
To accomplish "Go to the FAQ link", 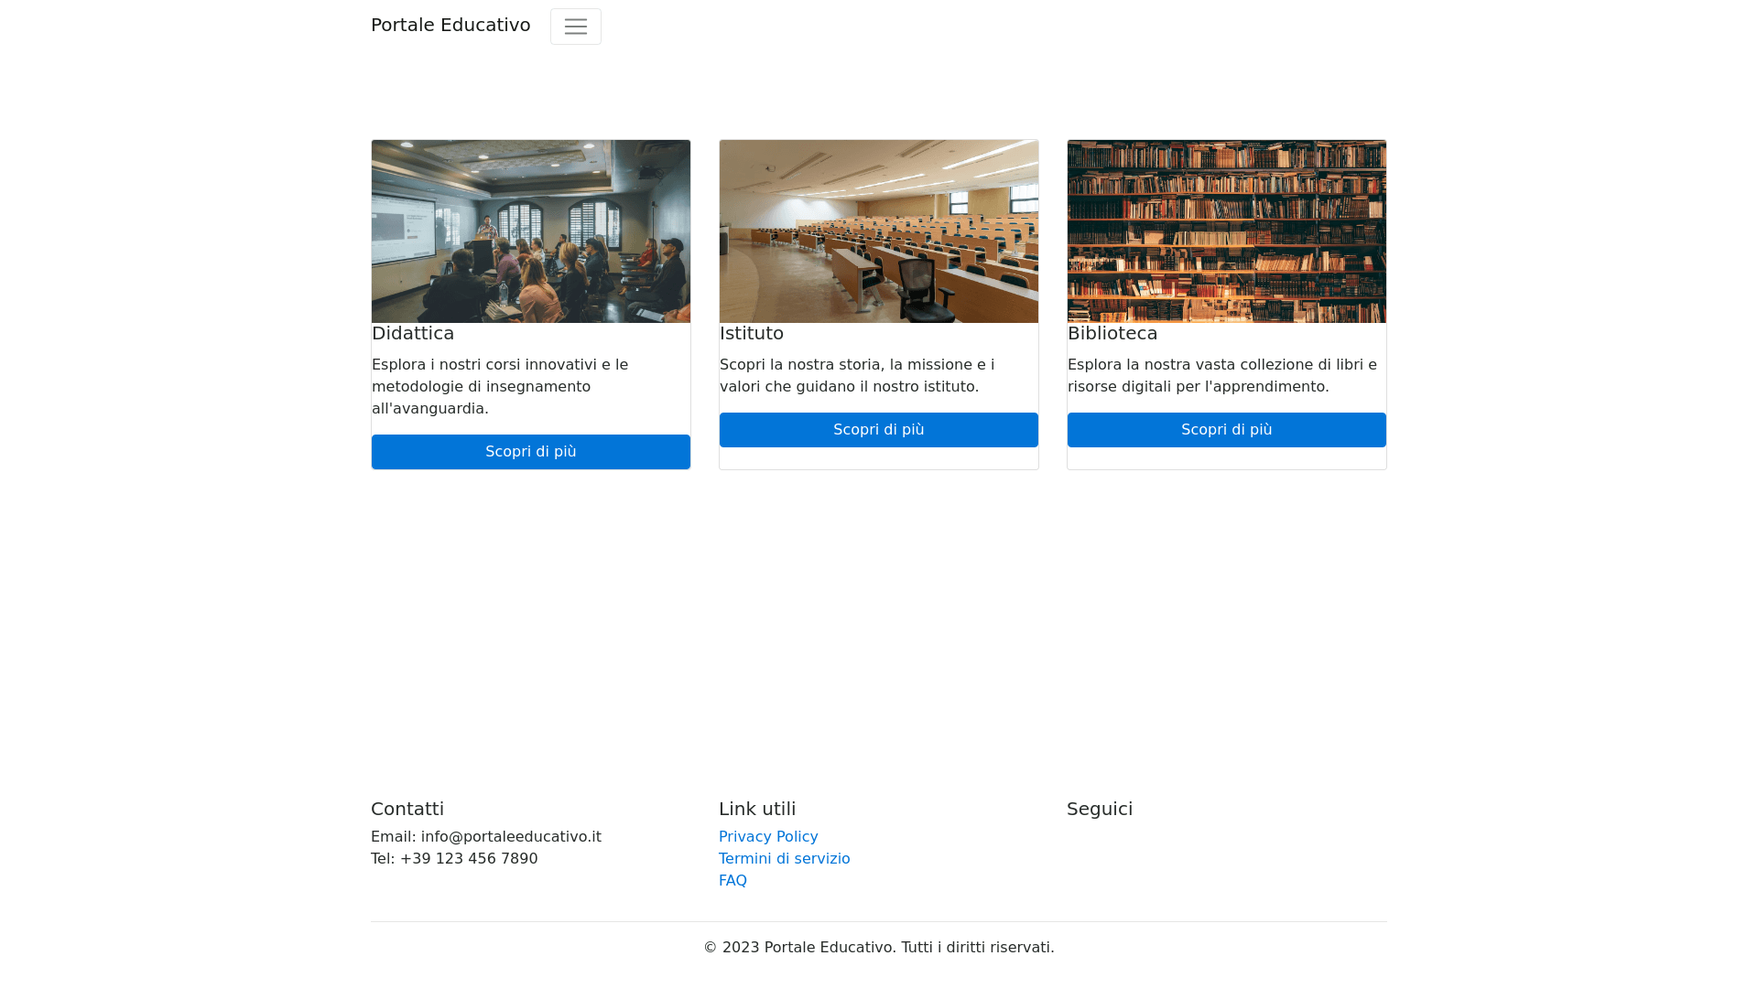I will (x=732, y=881).
